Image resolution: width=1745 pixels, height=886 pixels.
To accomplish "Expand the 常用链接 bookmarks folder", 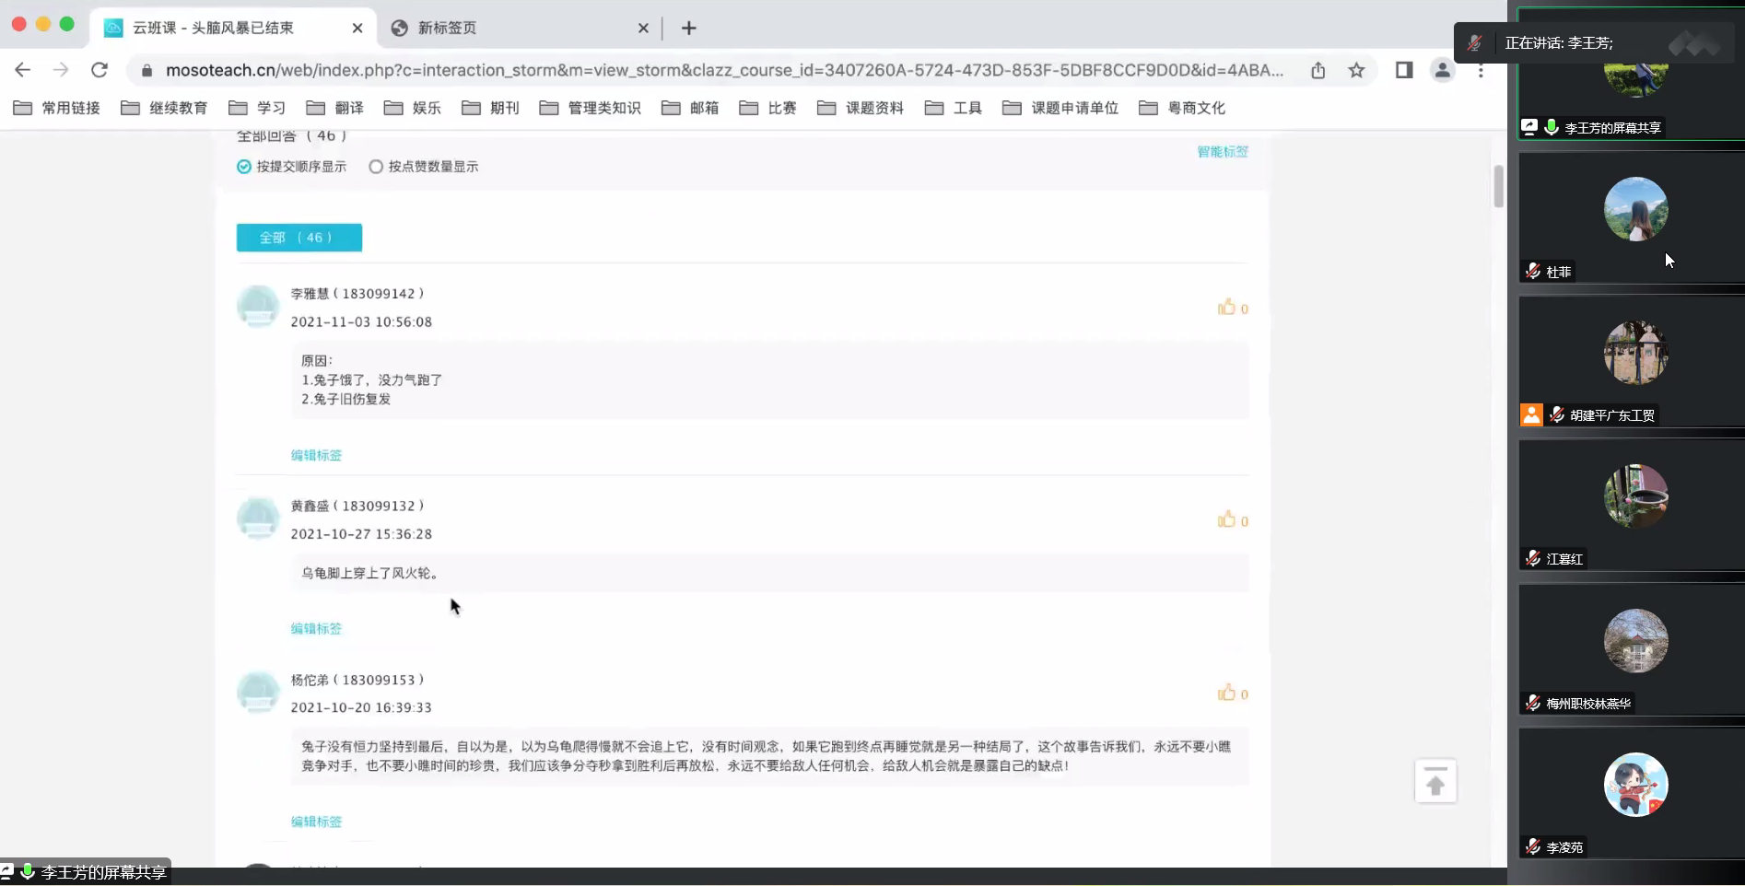I will [x=57, y=108].
